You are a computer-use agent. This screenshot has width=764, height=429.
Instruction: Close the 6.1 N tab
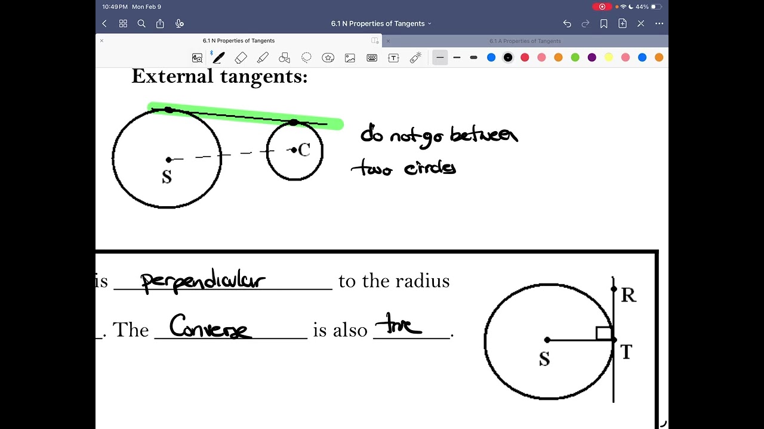pos(101,41)
